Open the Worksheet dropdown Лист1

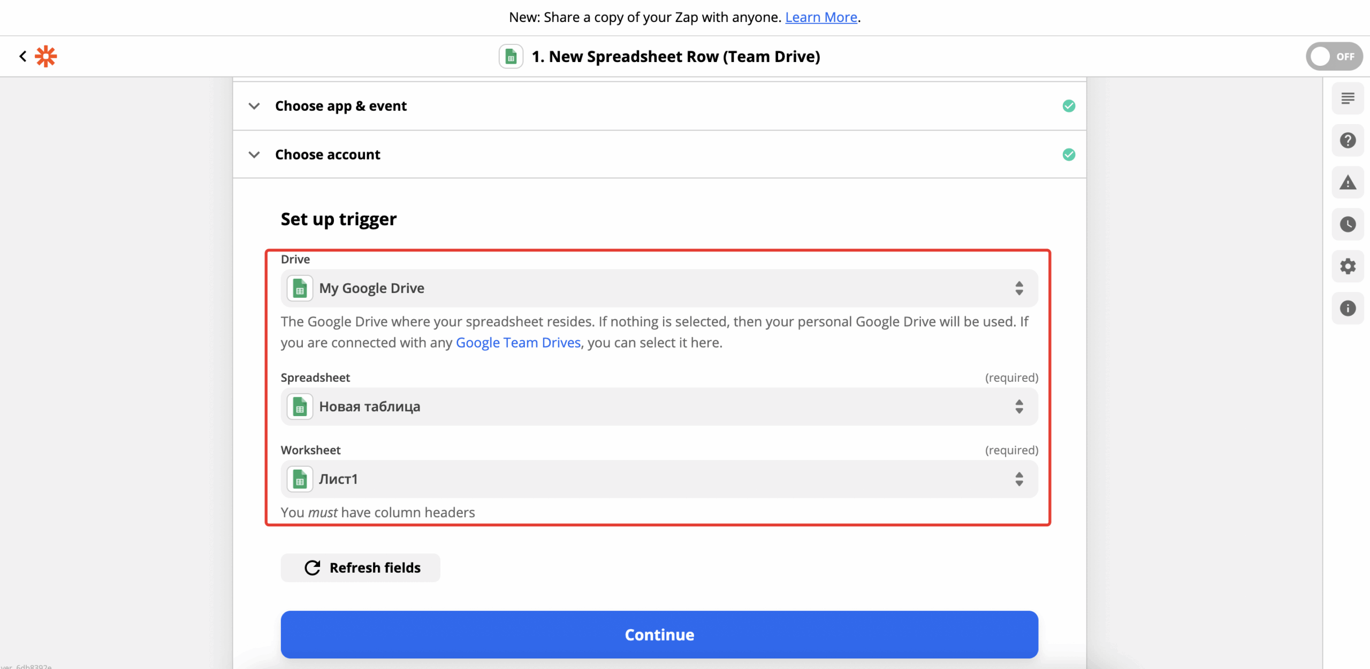[659, 479]
